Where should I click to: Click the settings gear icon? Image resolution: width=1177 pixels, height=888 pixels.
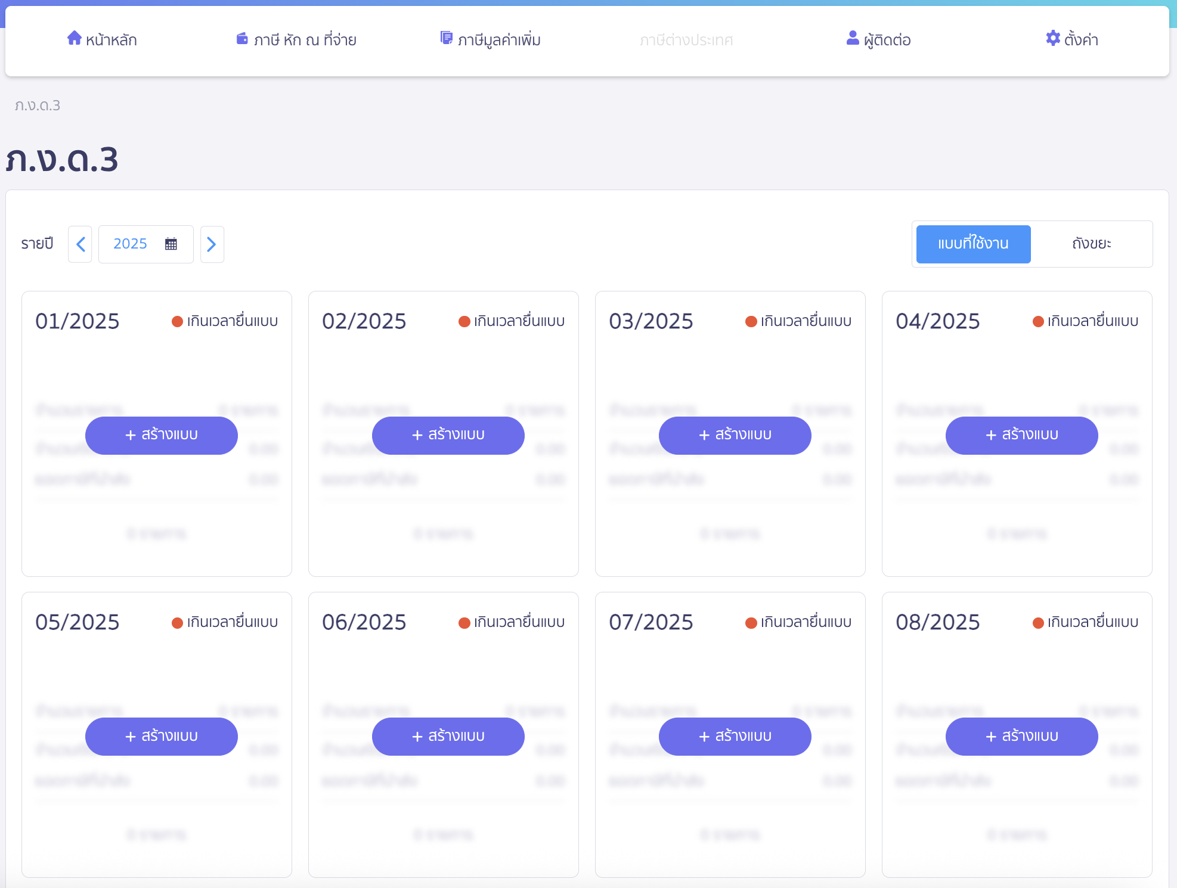(x=1053, y=38)
